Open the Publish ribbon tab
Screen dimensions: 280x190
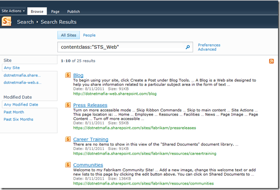[73, 11]
